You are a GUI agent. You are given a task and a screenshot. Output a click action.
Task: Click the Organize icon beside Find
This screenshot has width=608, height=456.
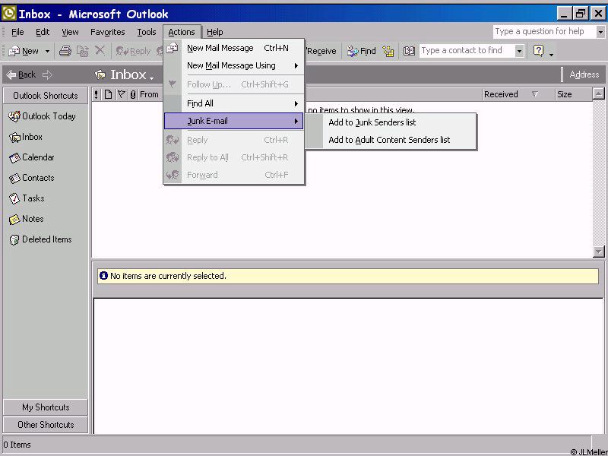[388, 51]
